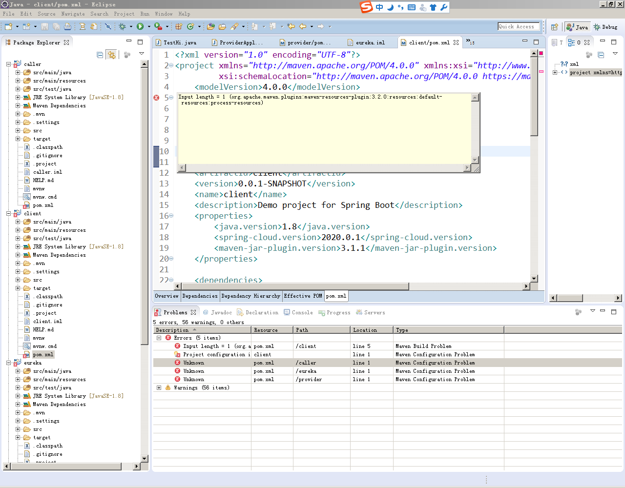Open the Servers view tab
Screen dimensions: 625x488
(371, 312)
